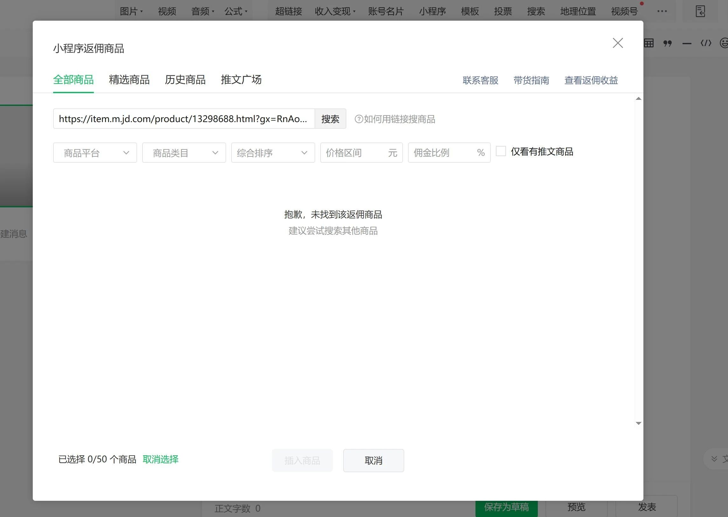Click the code block icon

pyautogui.click(x=706, y=43)
